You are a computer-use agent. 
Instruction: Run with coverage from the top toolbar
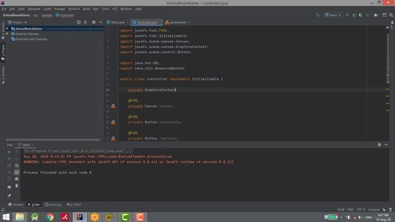360,15
